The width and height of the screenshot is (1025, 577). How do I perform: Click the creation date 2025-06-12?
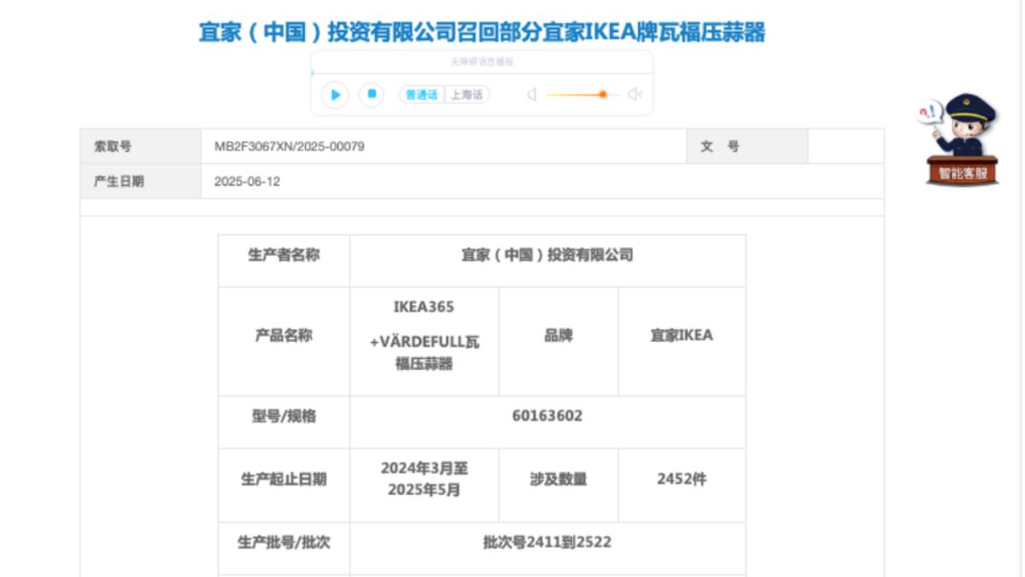[x=247, y=181]
